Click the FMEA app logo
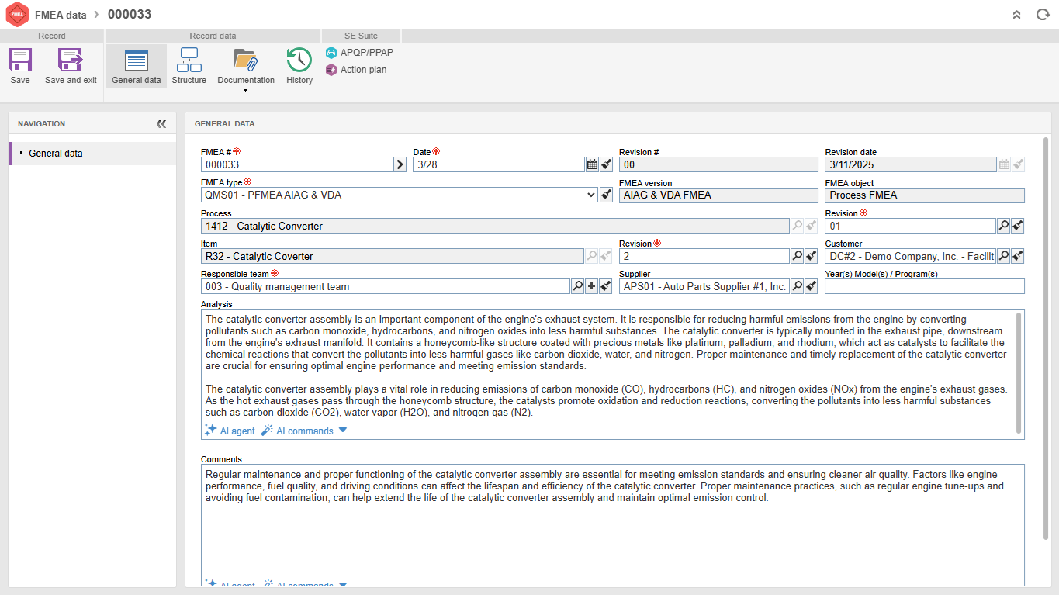 click(16, 15)
